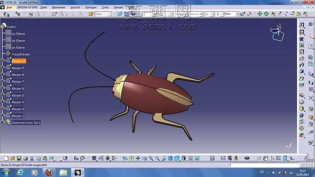Select the Shell tool
Viewport: 315px width, 177px height.
(302, 115)
